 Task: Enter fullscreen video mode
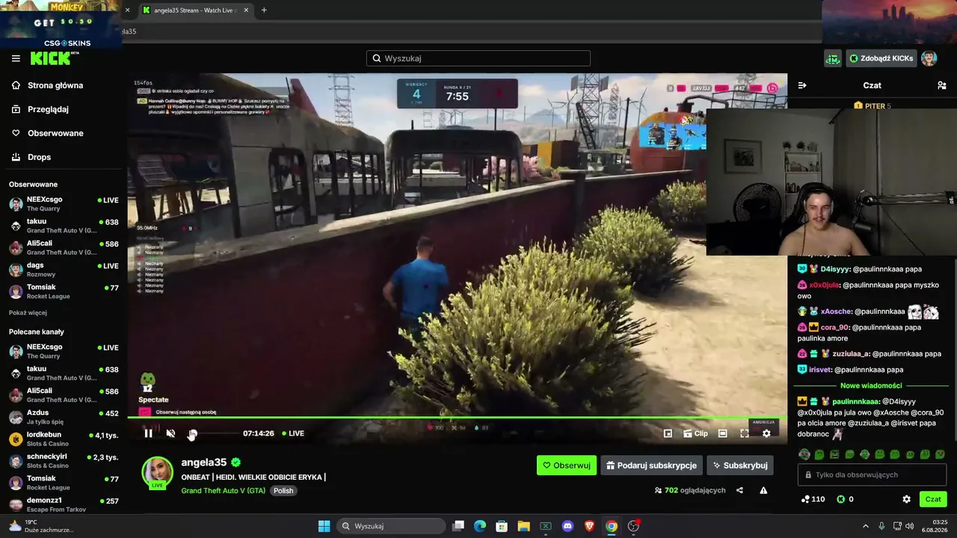(745, 433)
